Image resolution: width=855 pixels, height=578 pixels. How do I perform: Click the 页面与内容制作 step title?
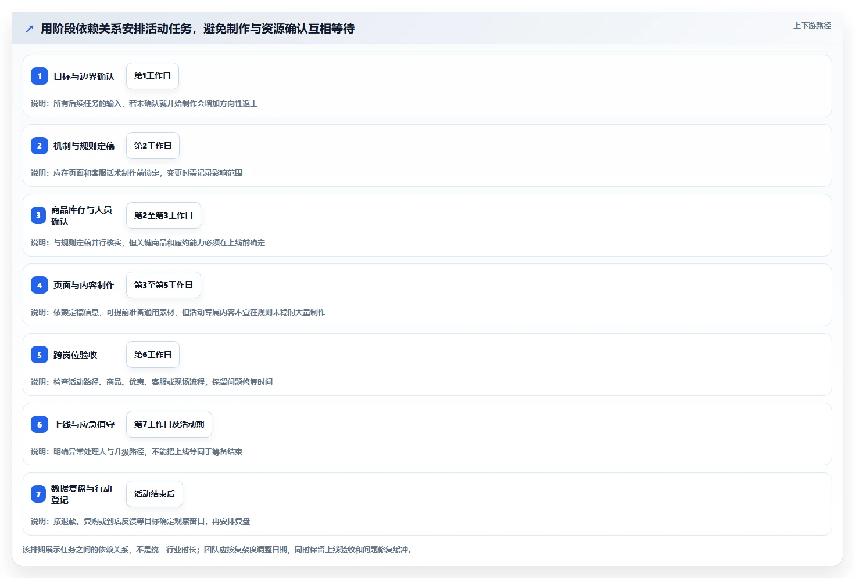tap(84, 285)
